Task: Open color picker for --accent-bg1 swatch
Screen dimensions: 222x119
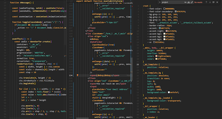Action: click(164, 34)
